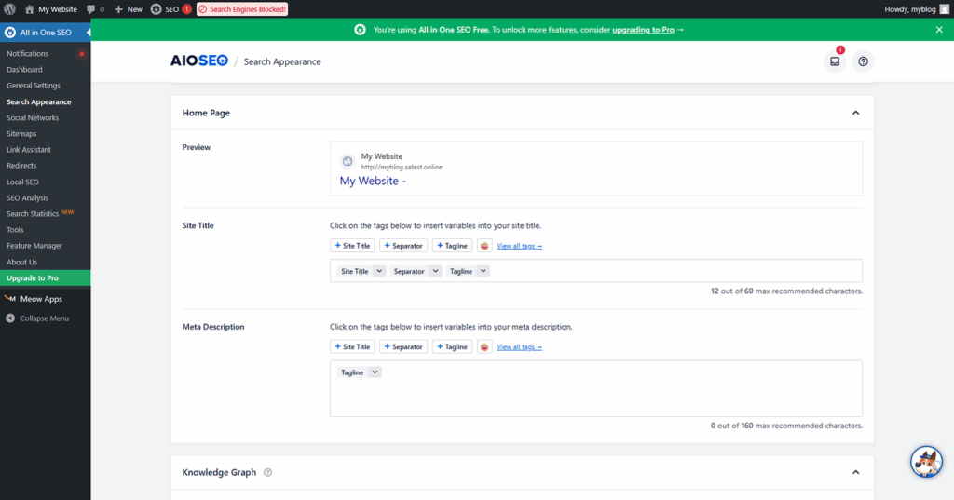Viewport: 954px width, 500px height.
Task: Open the notifications inbox icon in AIOSEO header
Action: [x=834, y=61]
